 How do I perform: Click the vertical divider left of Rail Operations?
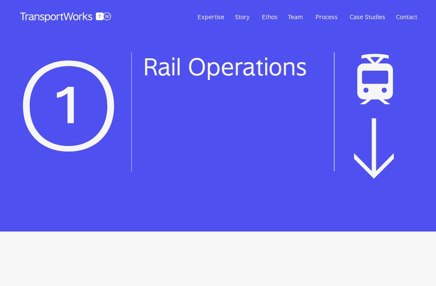point(132,112)
